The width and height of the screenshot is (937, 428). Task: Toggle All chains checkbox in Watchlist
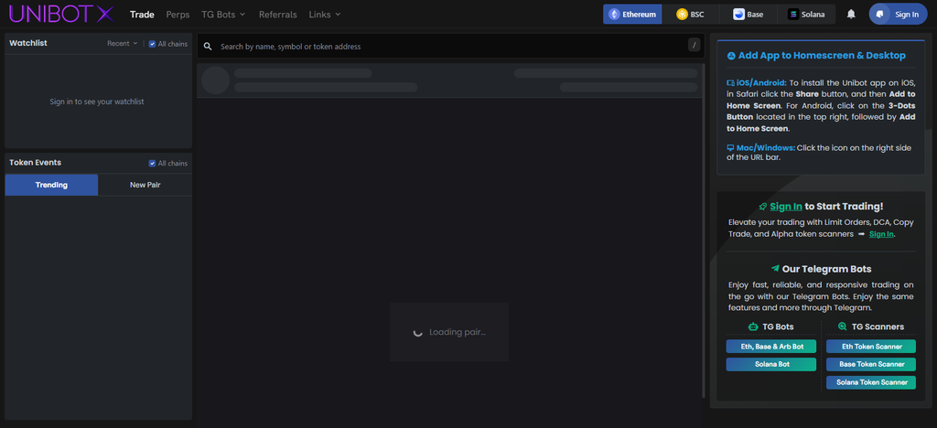click(x=153, y=44)
